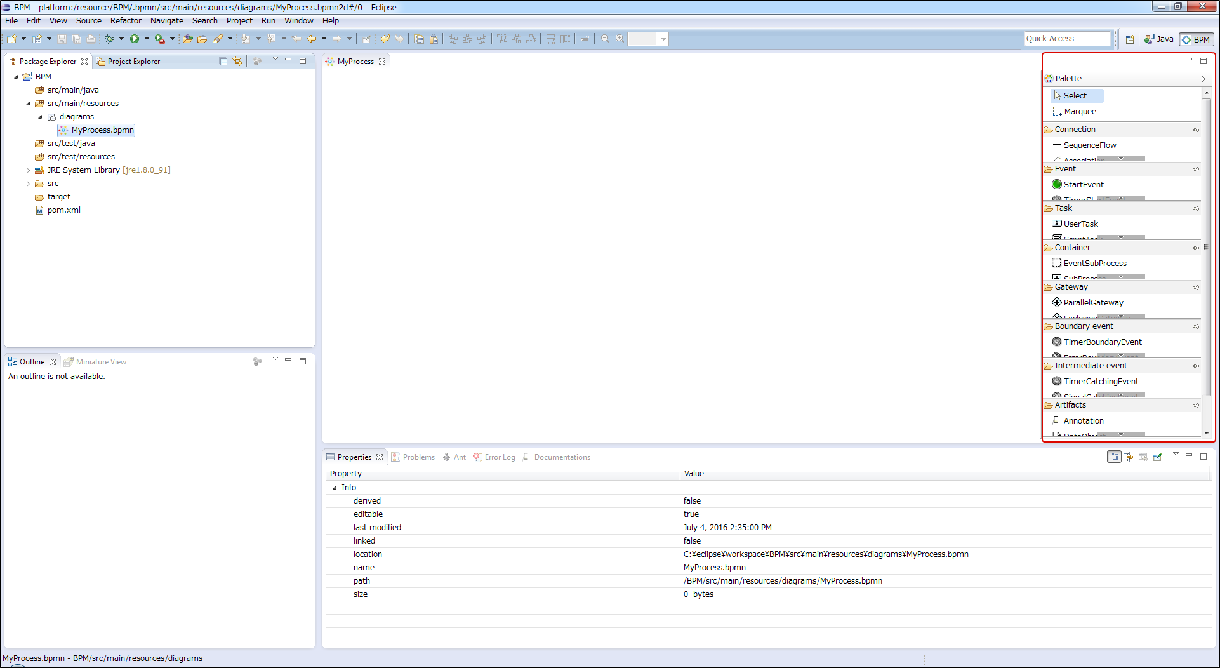This screenshot has height=668, width=1220.
Task: Click the Save toolbar icon
Action: (x=62, y=39)
